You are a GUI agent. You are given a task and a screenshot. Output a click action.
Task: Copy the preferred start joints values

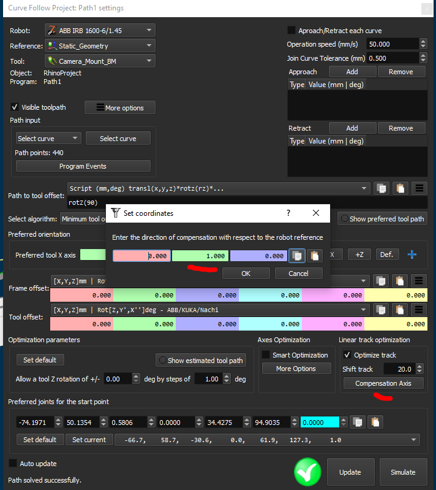coord(358,422)
